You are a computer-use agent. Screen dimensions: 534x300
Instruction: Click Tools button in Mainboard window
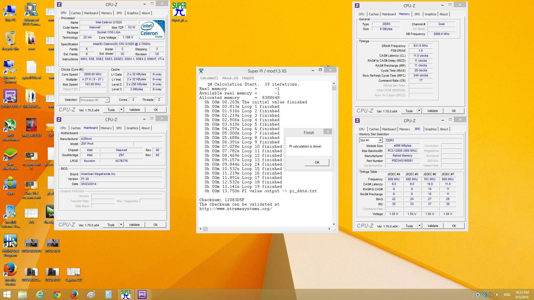111,225
